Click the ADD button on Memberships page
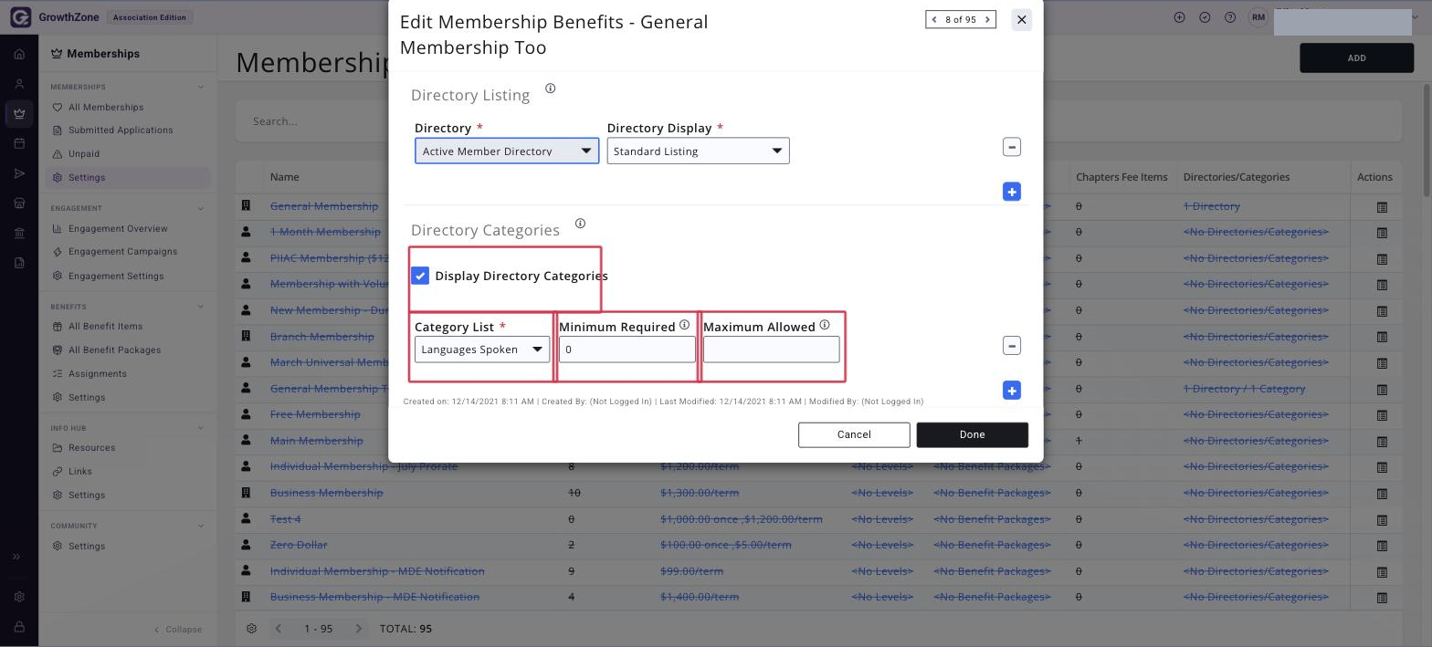Screen dimensions: 1432x647 [x=1356, y=57]
